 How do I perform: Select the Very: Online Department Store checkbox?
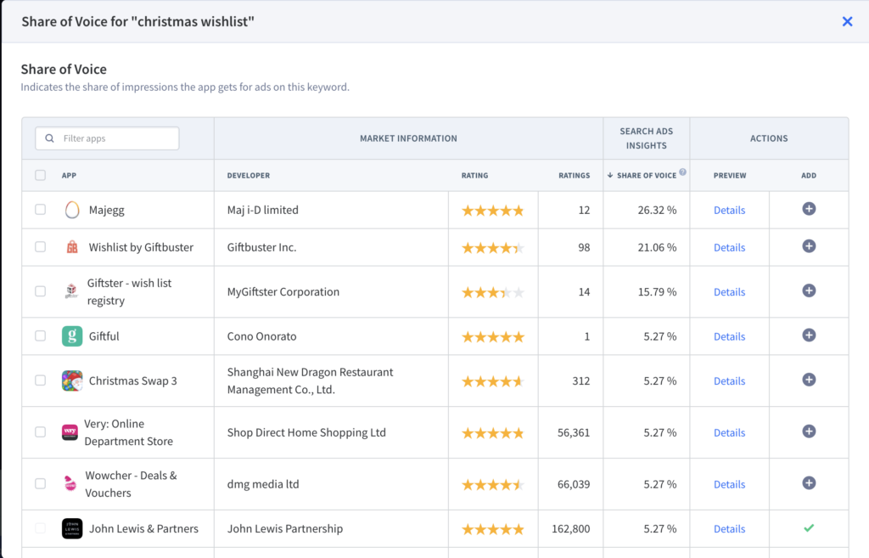coord(41,431)
